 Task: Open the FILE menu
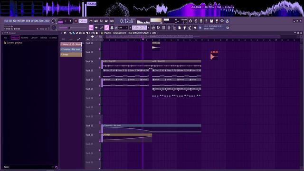[x=6, y=21]
